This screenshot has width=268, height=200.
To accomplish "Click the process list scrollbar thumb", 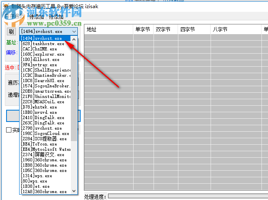I will click(74, 92).
